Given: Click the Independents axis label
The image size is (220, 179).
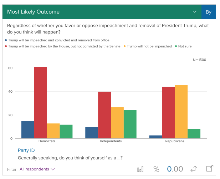Looking at the screenshot, I should (x=111, y=141).
